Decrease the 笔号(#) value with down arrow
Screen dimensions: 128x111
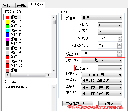pos(120,40)
